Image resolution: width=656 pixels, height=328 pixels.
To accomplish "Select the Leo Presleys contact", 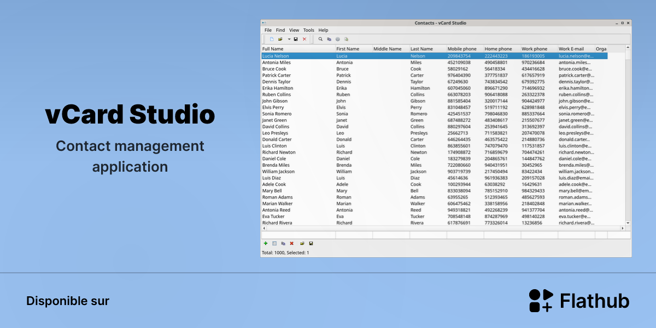I will [x=434, y=133].
